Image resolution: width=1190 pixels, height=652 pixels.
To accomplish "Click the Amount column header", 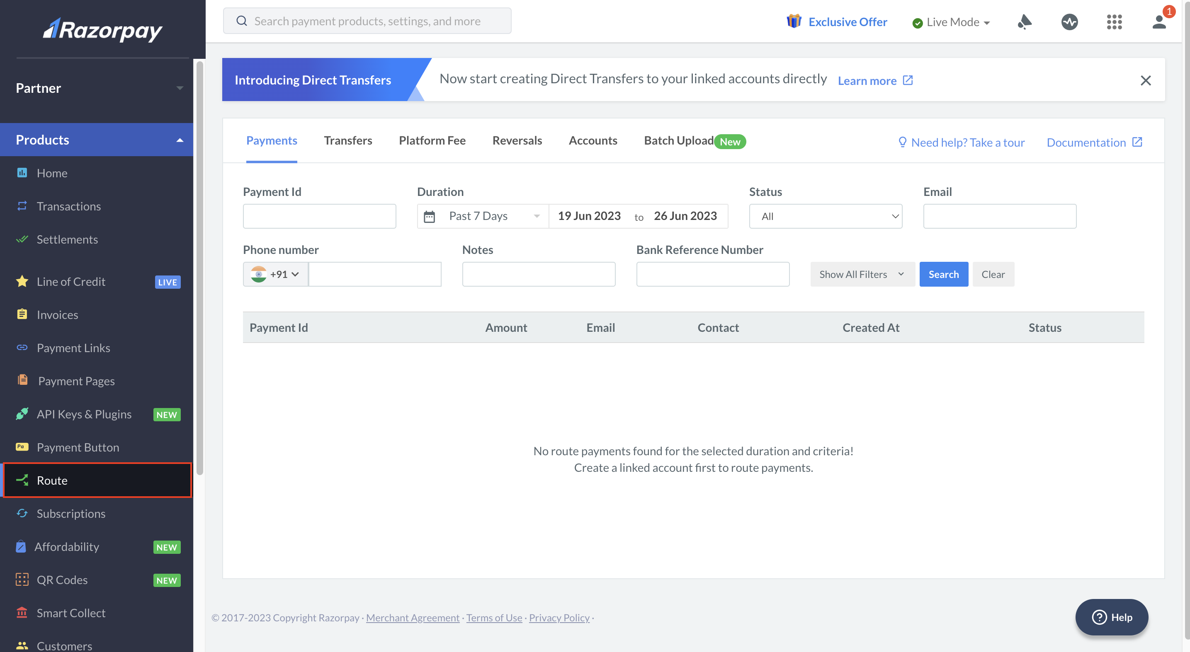I will tap(506, 327).
